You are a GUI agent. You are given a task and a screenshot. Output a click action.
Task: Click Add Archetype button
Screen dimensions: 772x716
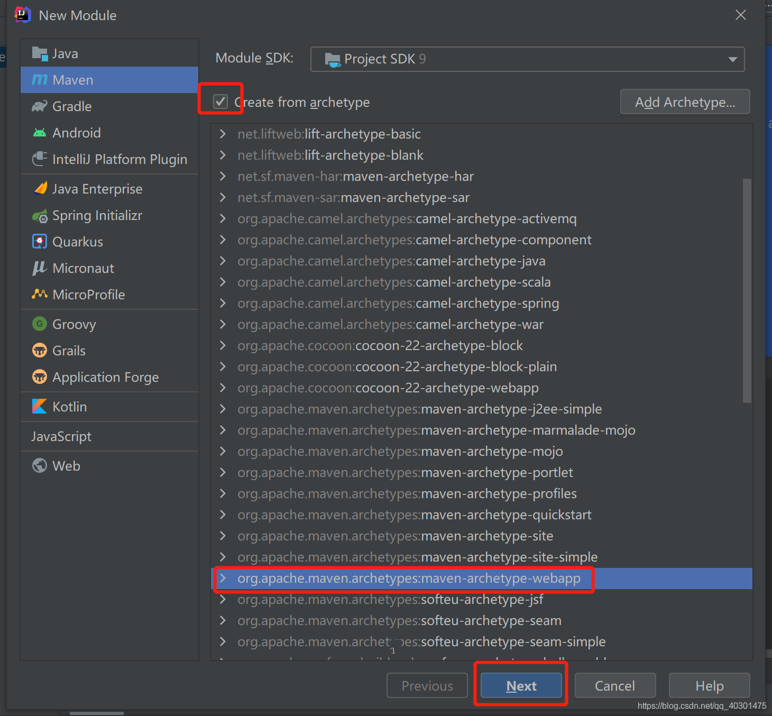pyautogui.click(x=685, y=102)
